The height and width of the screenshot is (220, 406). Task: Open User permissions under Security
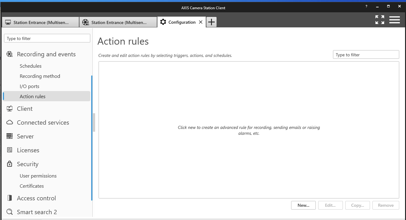38,176
